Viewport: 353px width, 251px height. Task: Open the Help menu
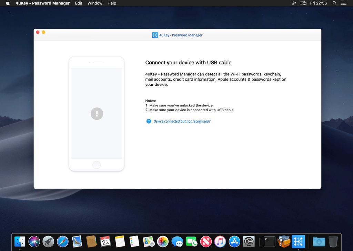tap(111, 3)
